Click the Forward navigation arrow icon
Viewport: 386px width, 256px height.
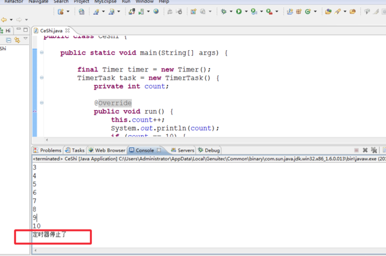19,20
